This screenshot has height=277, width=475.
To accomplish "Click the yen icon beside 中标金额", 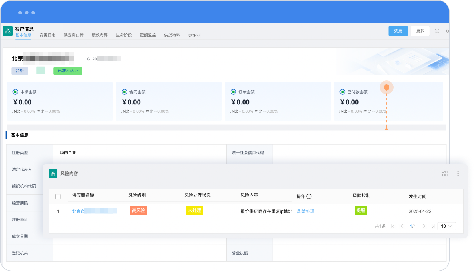I will pyautogui.click(x=15, y=92).
